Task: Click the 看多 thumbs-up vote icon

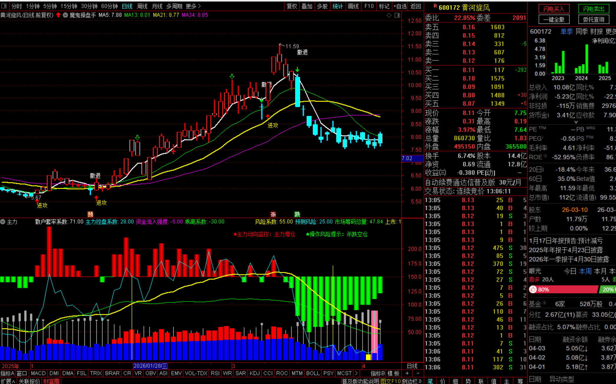Action: 533,290
